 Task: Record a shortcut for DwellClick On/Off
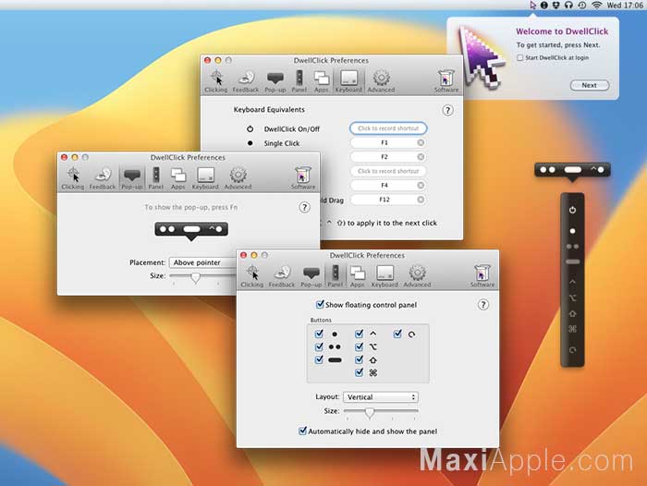[x=388, y=128]
